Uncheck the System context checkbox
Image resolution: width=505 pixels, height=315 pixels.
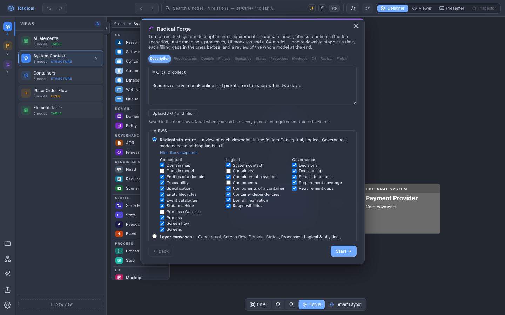[x=228, y=165]
